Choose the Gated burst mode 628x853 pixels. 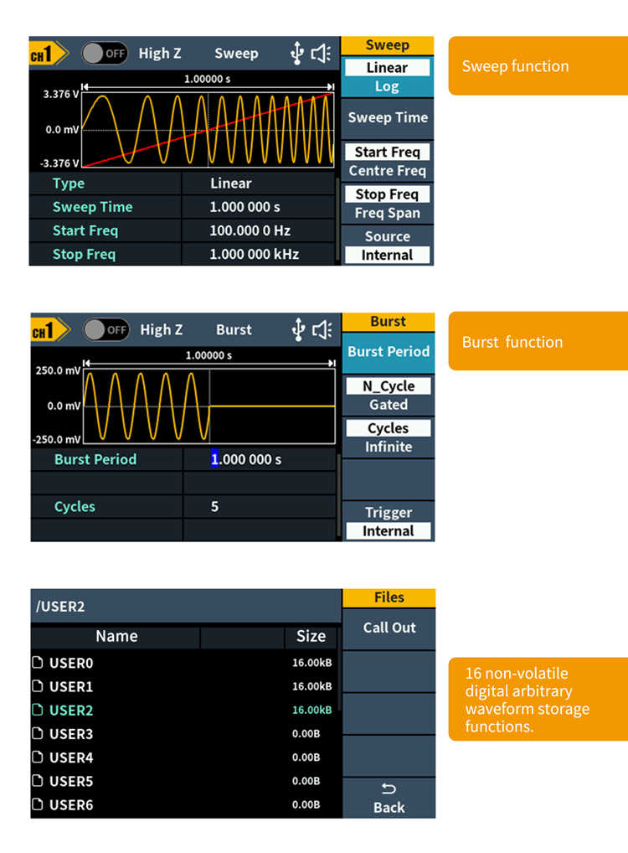[x=389, y=405]
